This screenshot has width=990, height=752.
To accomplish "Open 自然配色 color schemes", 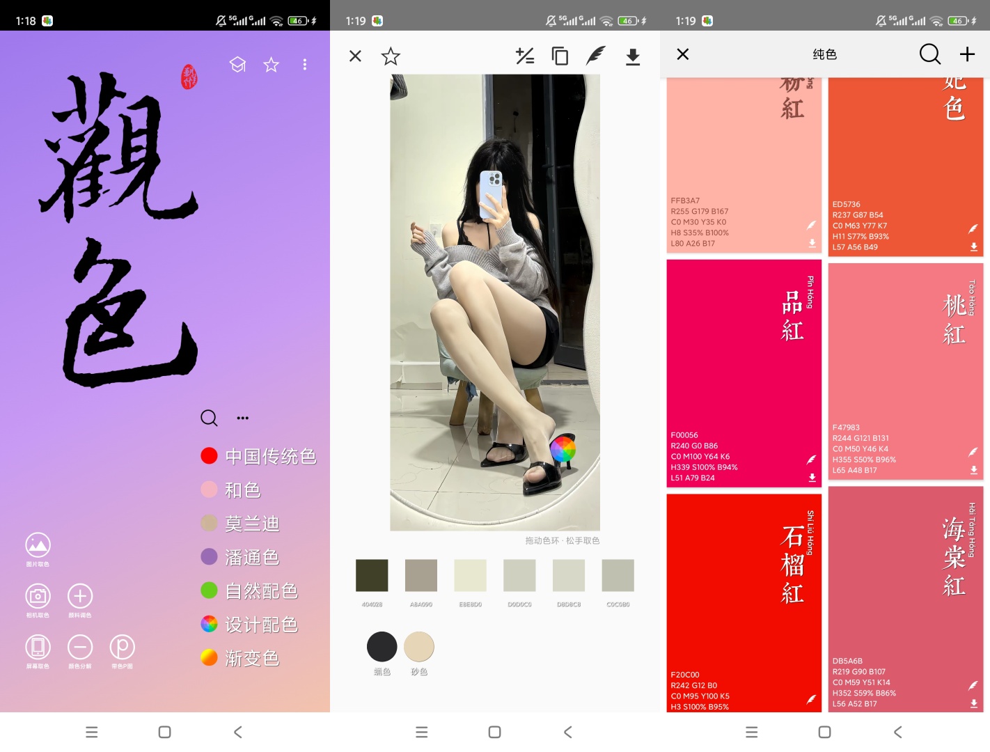I will point(249,590).
